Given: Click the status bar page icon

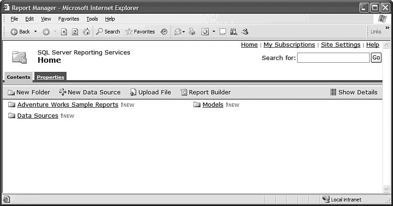Looking at the screenshot, I should point(6,199).
